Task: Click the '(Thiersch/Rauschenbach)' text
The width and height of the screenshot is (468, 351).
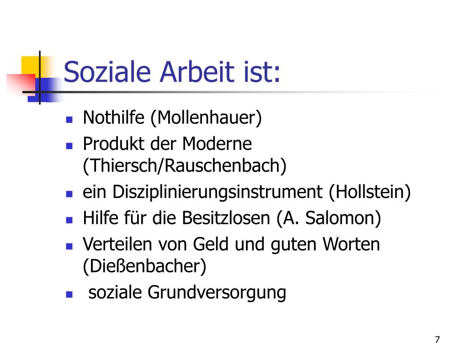Action: click(185, 165)
